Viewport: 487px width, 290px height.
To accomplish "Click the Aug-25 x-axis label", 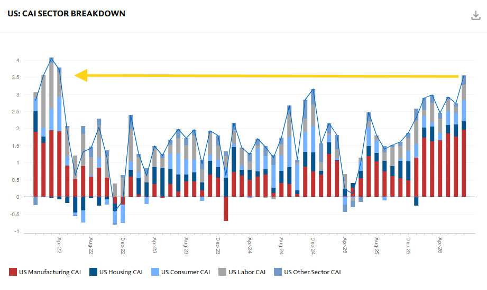I will point(376,245).
